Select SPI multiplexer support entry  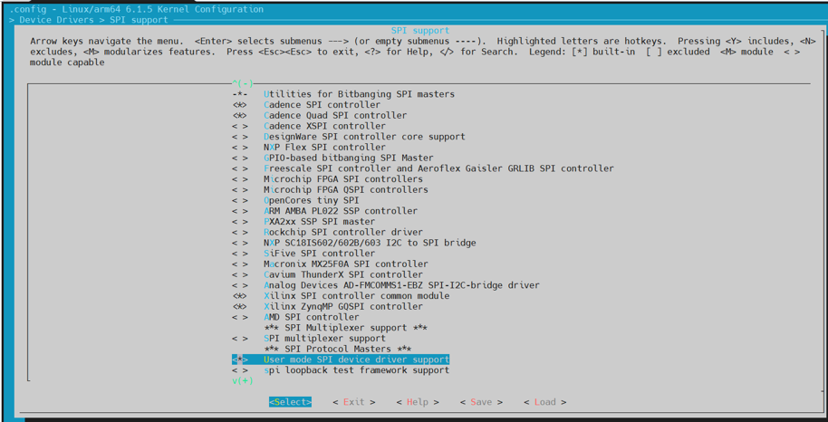point(324,339)
